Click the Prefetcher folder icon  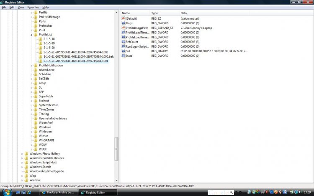36,25
